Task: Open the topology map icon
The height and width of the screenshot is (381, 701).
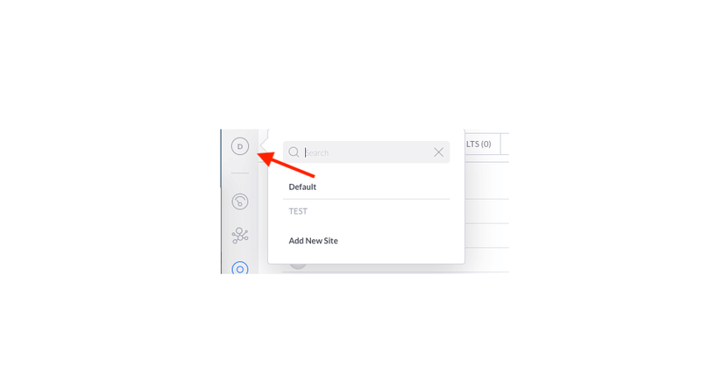Action: (x=240, y=236)
